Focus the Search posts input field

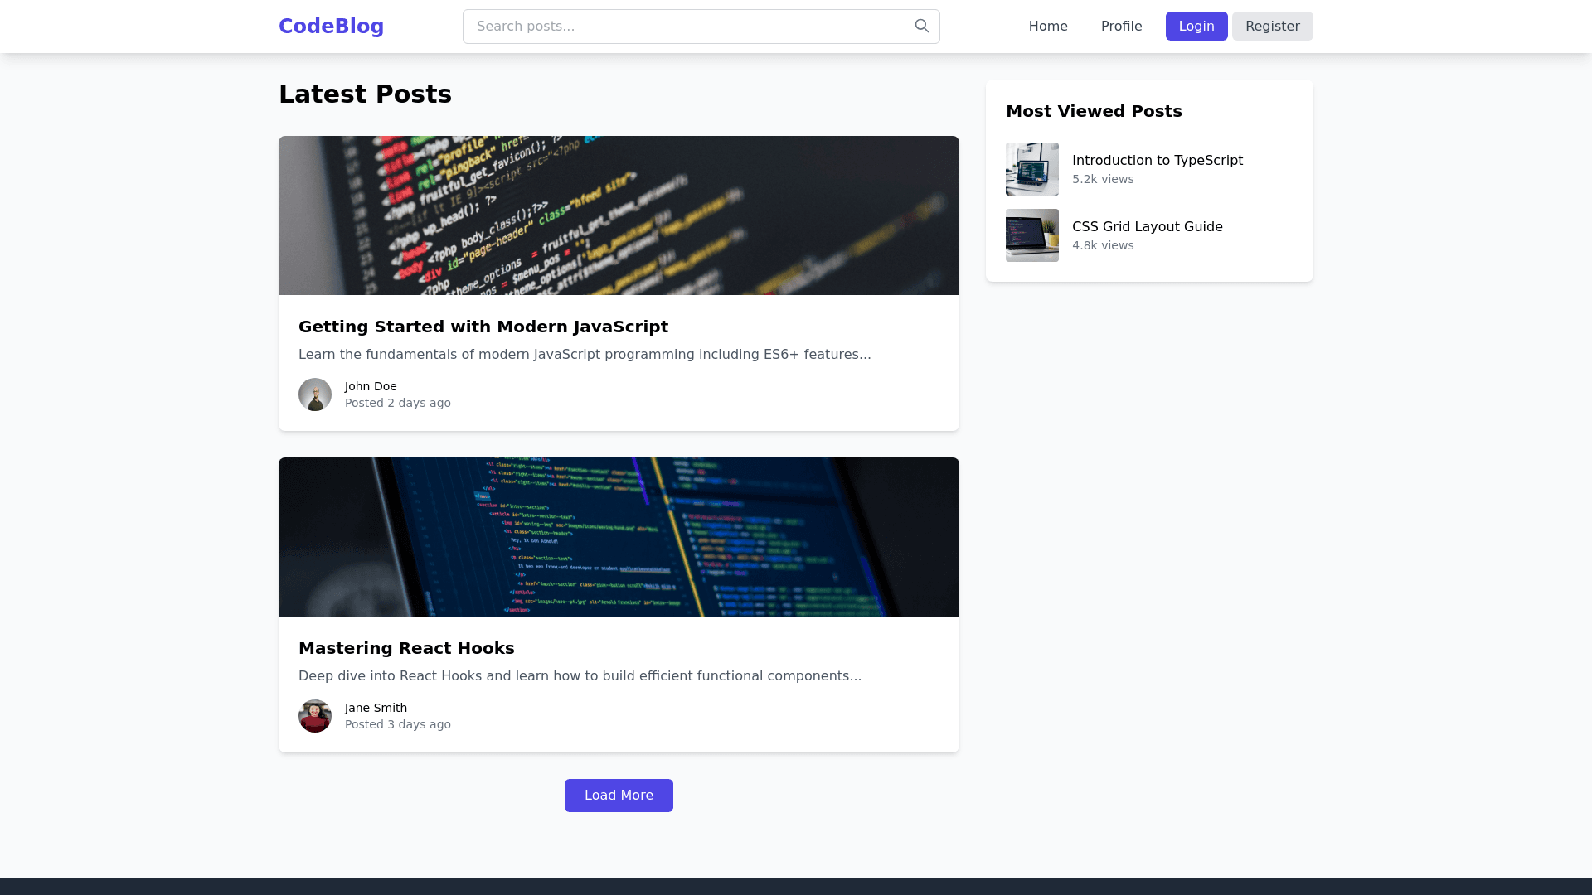coord(688,27)
